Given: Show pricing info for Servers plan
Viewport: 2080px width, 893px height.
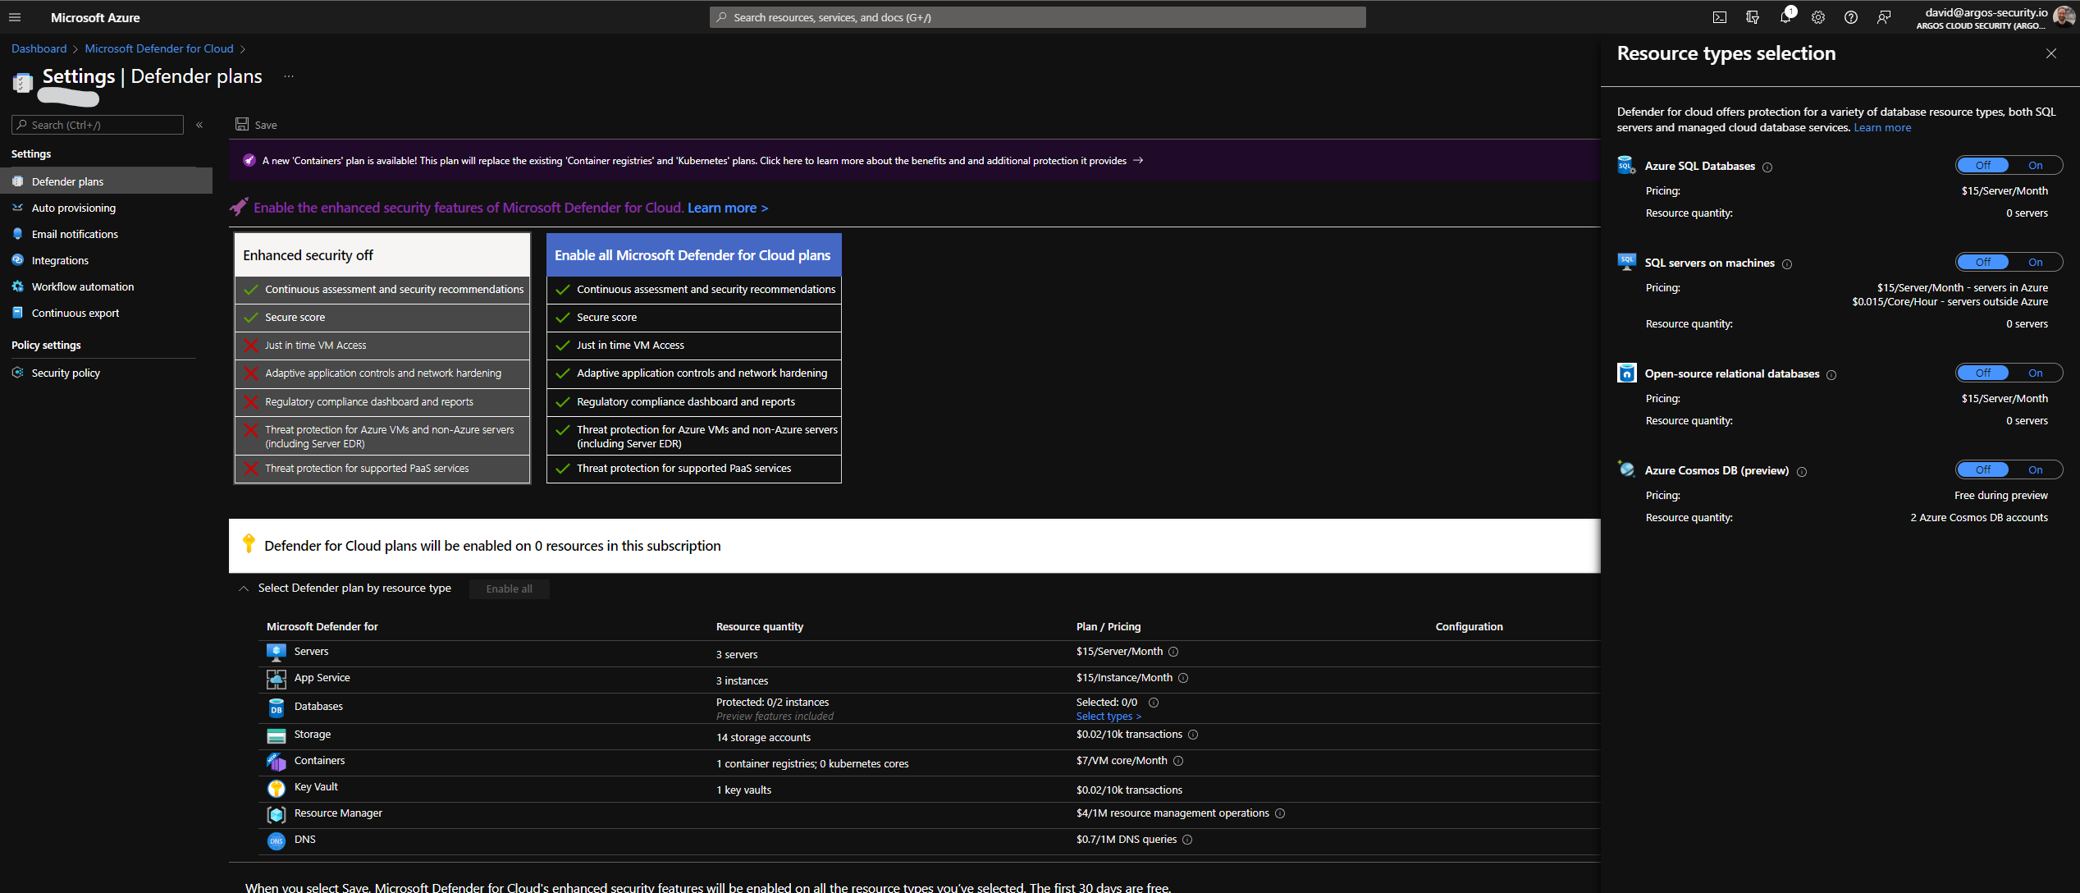Looking at the screenshot, I should click(1173, 652).
